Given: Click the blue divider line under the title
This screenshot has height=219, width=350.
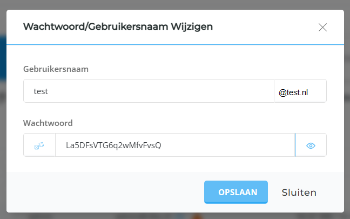Looking at the screenshot, I should pos(175,44).
